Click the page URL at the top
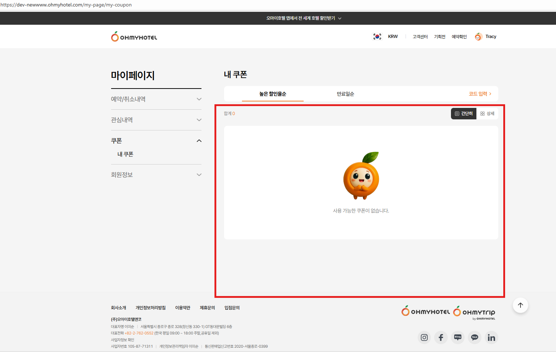 [x=66, y=5]
